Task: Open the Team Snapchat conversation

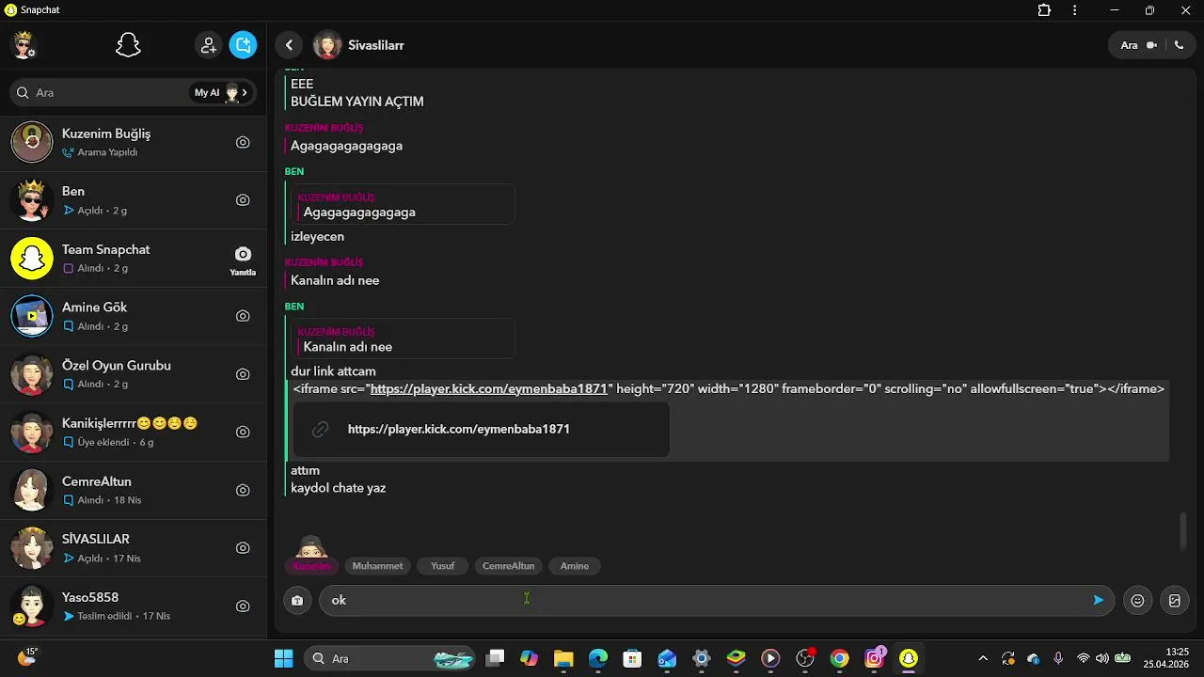Action: pos(134,259)
